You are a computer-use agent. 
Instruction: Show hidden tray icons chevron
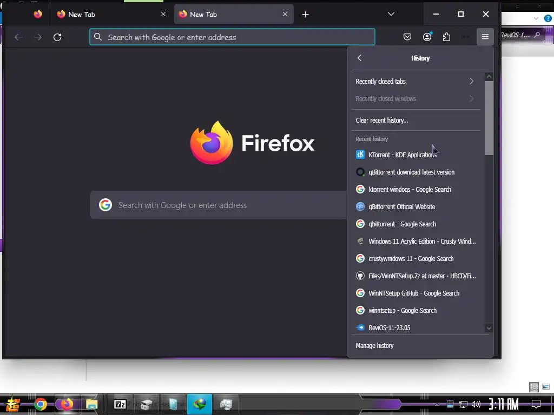(x=437, y=404)
